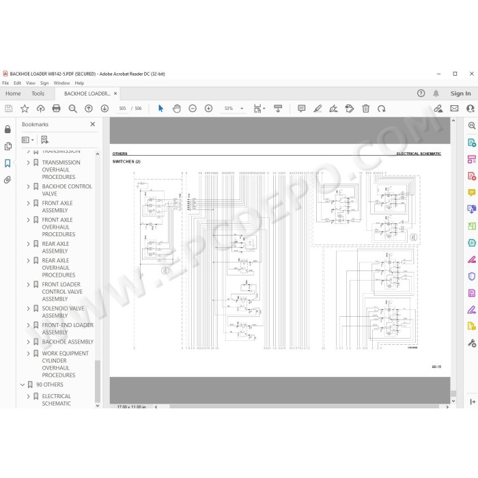Expand FRONT AXLE ASSEMBLY bookmark
The height and width of the screenshot is (478, 478).
(x=29, y=203)
